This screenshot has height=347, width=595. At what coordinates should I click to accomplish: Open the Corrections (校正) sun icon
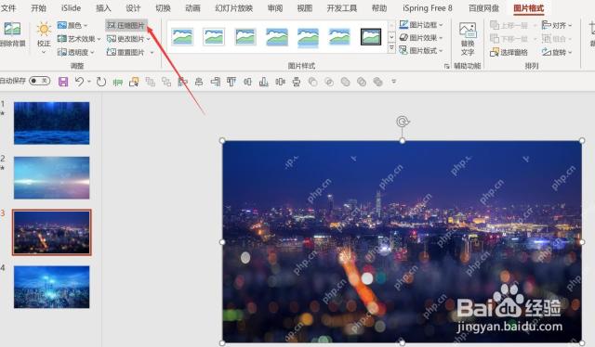(44, 30)
